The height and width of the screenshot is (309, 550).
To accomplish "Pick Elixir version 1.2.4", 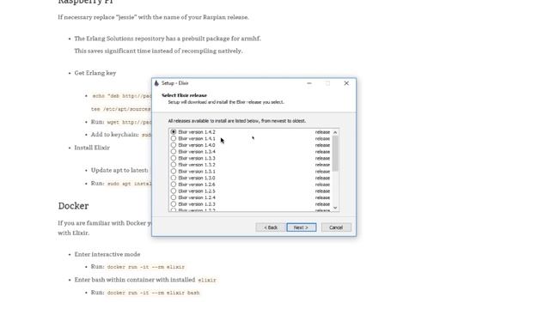I will (174, 197).
